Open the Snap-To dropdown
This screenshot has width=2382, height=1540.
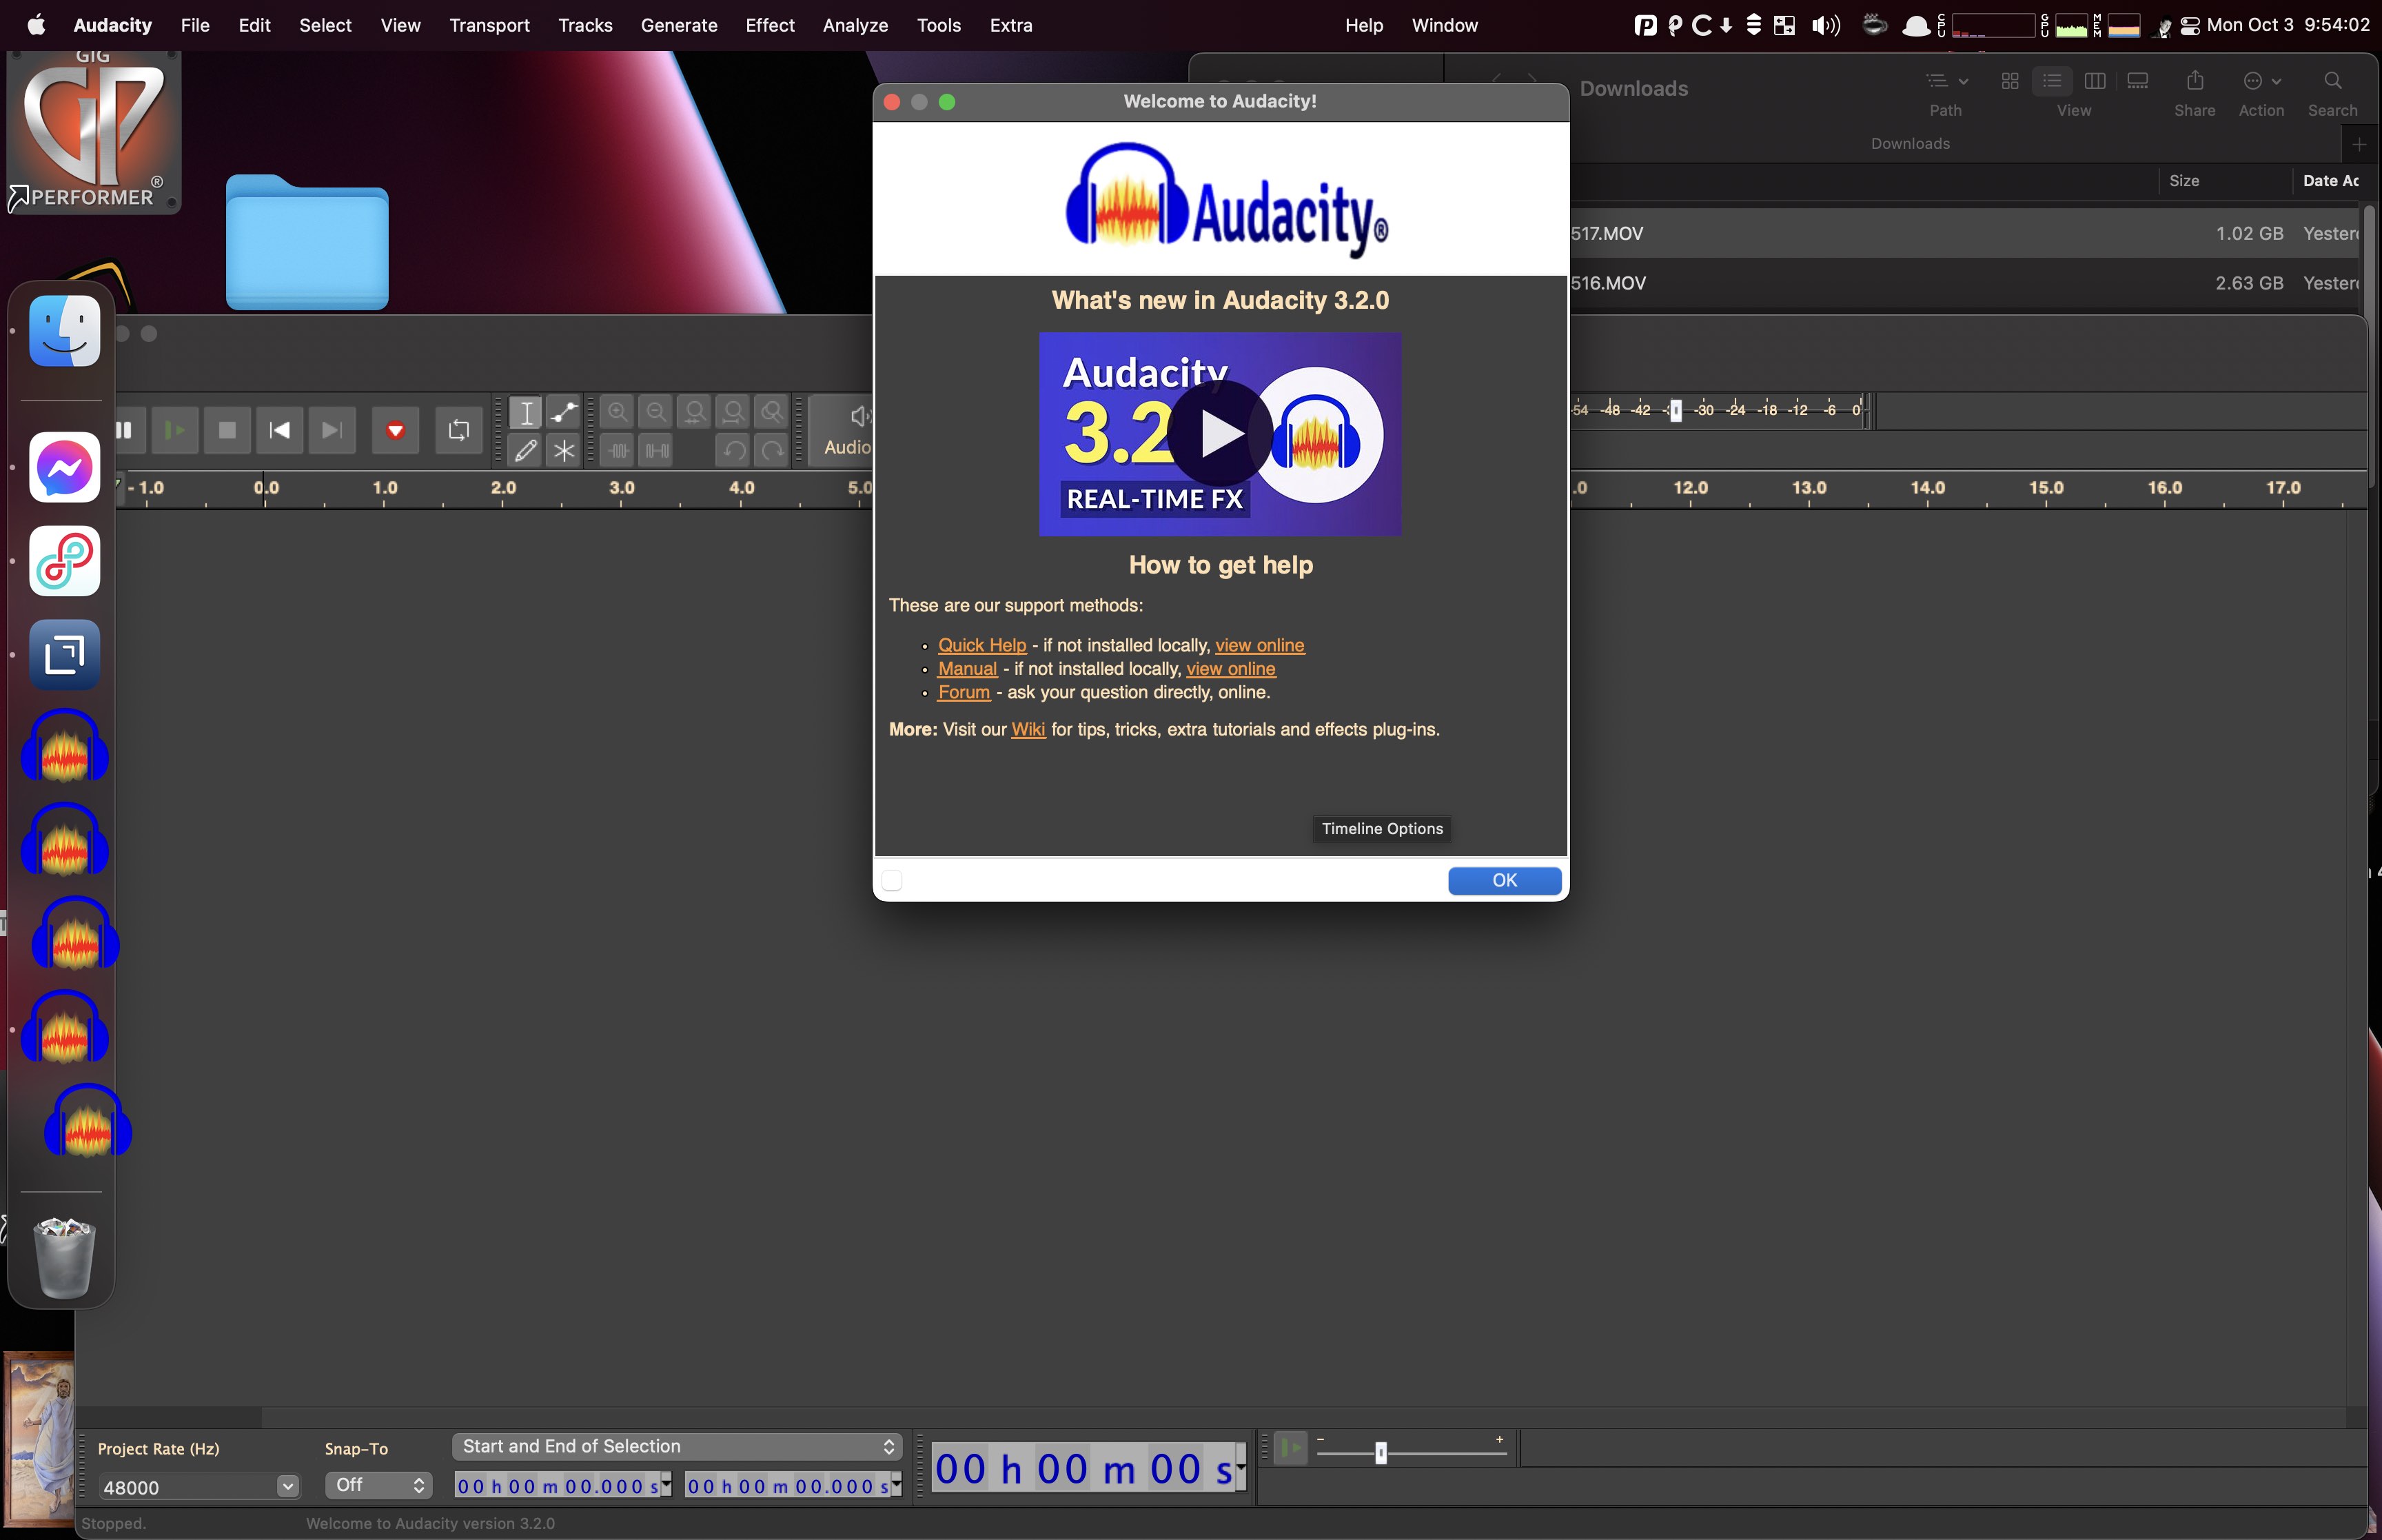(x=377, y=1484)
